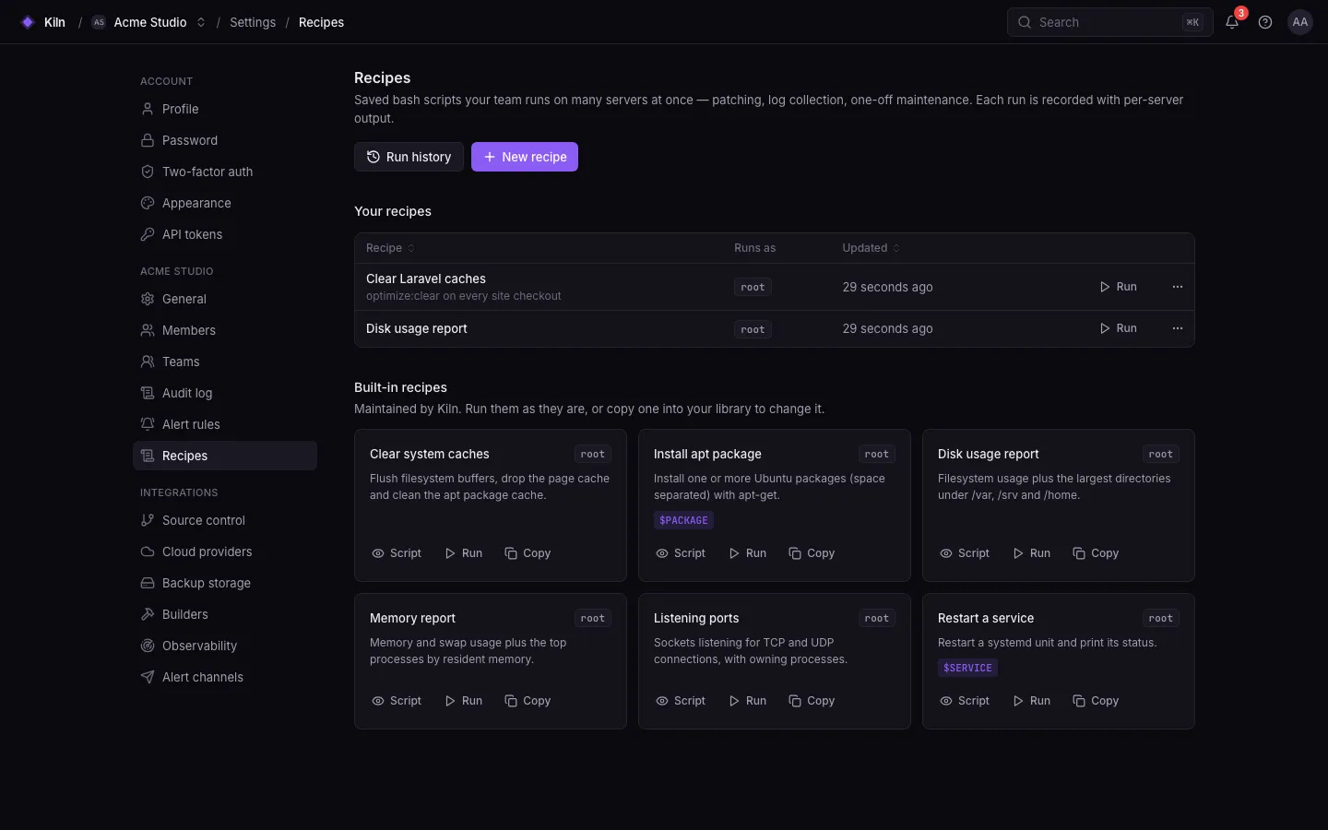Open the Appearance settings
The height and width of the screenshot is (830, 1328).
[225, 203]
